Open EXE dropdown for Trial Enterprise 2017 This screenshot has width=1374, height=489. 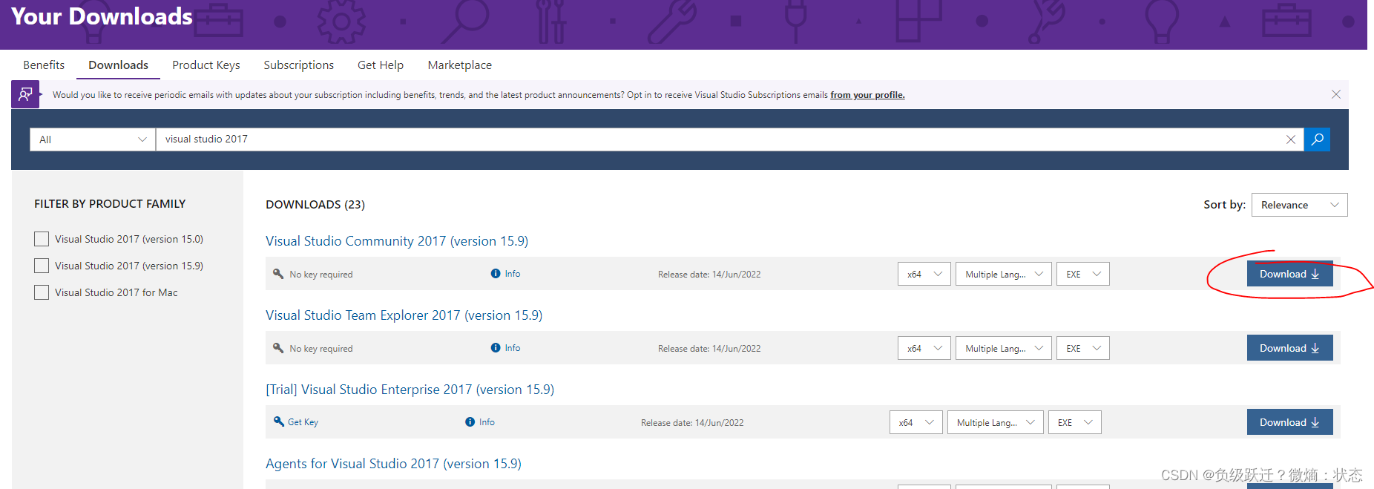[1074, 422]
